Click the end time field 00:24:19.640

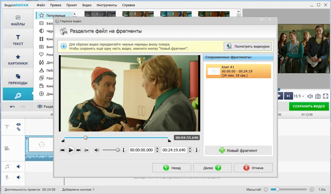coord(174,150)
